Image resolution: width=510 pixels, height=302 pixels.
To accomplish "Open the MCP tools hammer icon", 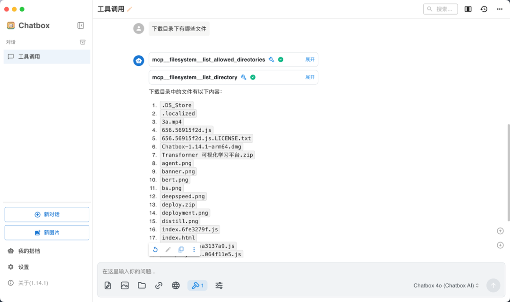I will tap(195, 285).
